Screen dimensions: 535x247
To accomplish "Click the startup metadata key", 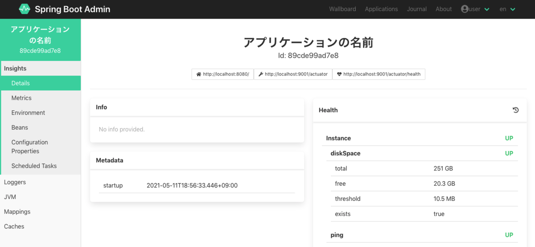I will [113, 185].
